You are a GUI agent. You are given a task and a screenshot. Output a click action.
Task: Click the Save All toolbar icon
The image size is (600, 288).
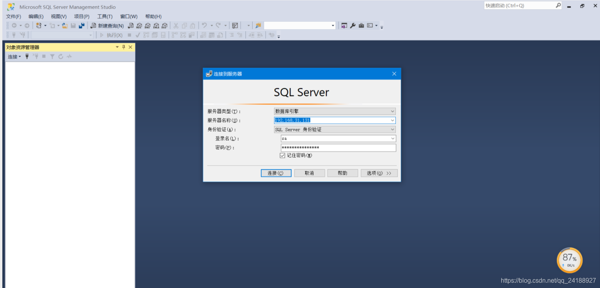(81, 26)
